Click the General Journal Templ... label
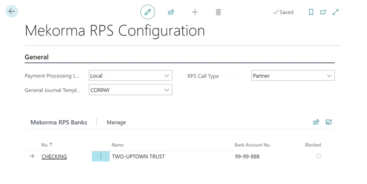367x184 pixels. click(52, 90)
